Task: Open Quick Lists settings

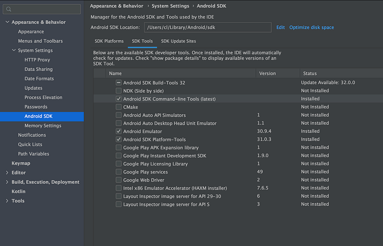Action: coord(30,144)
